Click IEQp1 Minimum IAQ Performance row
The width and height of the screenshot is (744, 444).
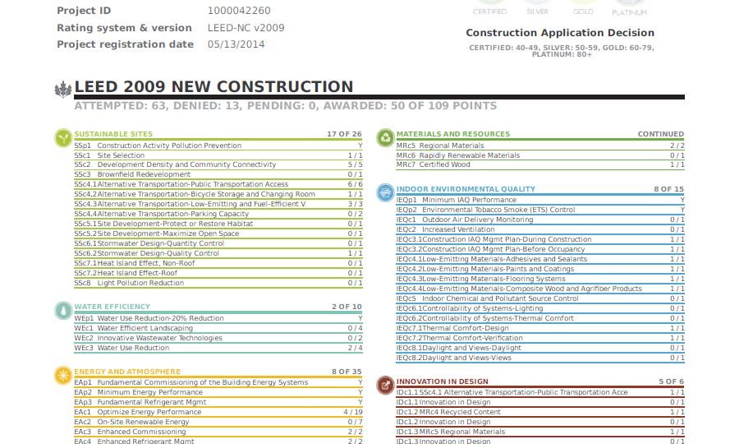(540, 201)
